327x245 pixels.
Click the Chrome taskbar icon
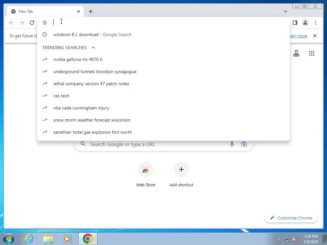click(x=87, y=239)
